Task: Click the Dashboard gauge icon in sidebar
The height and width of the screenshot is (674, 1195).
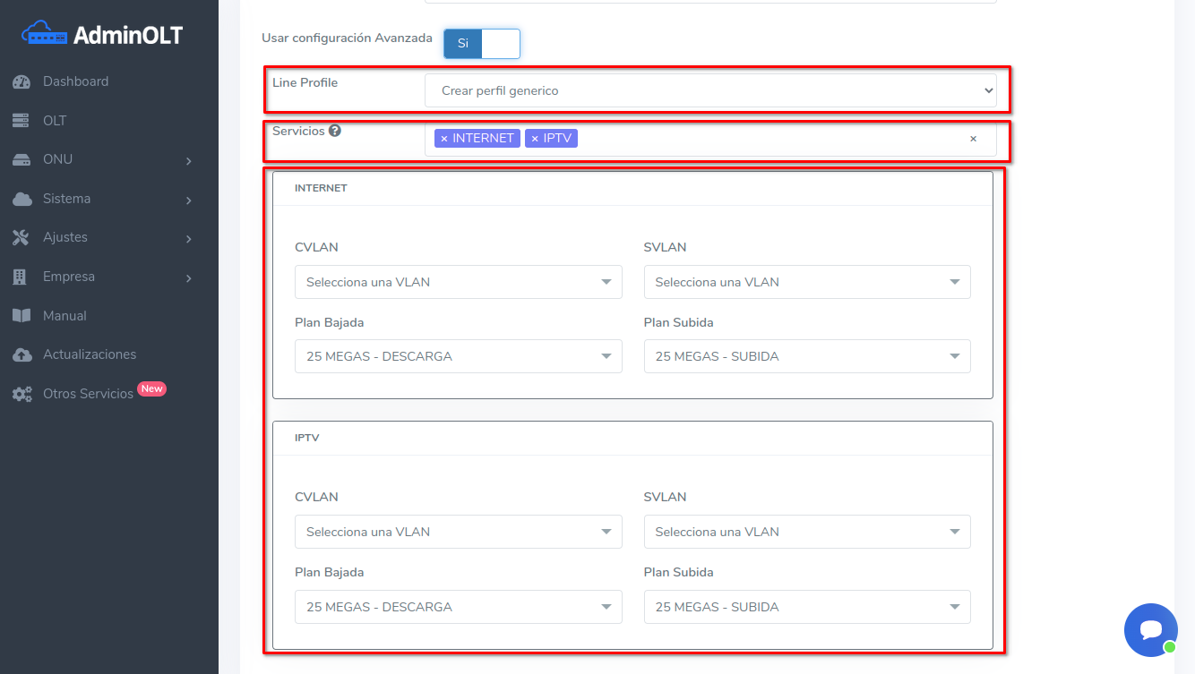Action: click(21, 82)
